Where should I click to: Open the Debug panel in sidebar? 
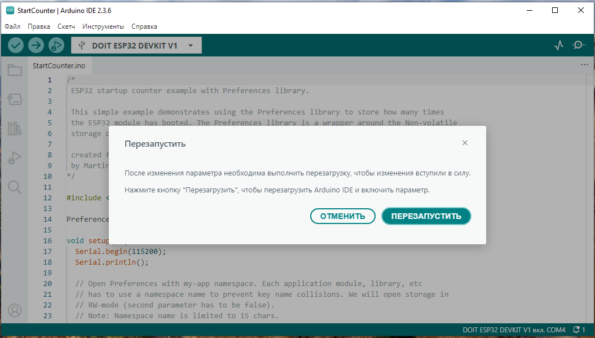[15, 158]
